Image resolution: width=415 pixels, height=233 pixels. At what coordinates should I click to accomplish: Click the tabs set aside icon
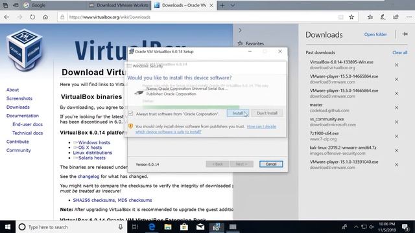[x=5, y=5]
